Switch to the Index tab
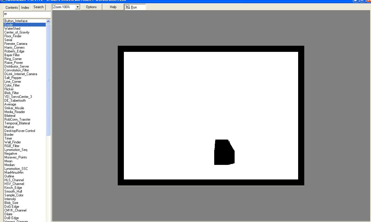Viewport: 371px width, 222px height. tap(25, 8)
